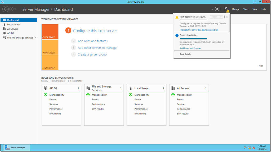Open Services in AD DS tile

point(53,104)
